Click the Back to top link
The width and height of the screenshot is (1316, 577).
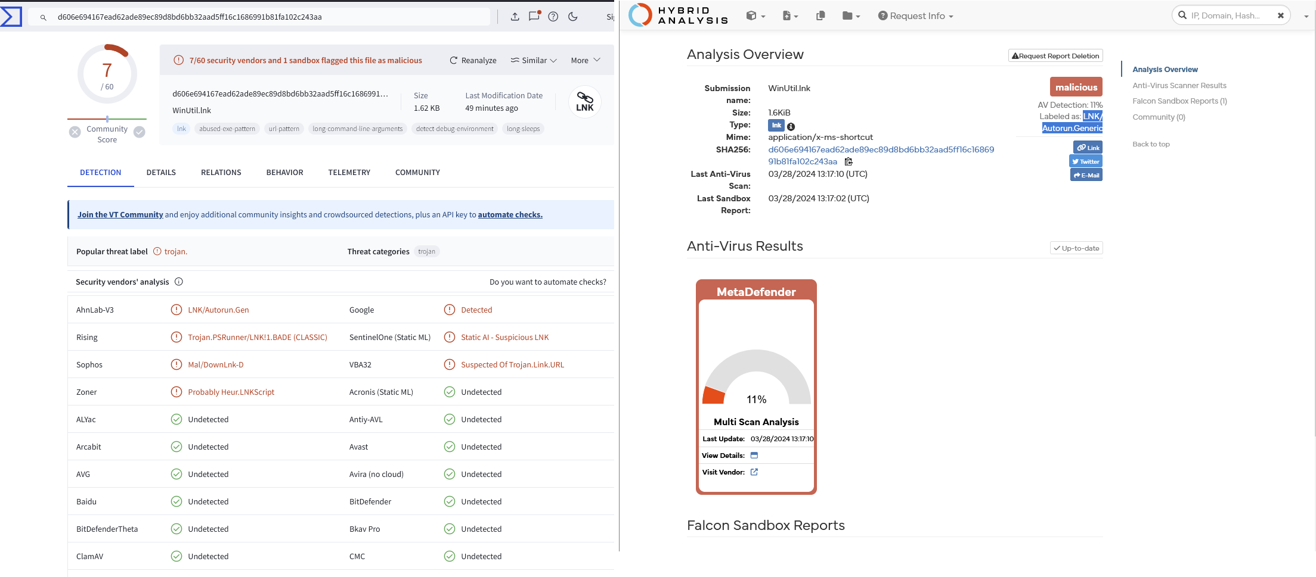pyautogui.click(x=1151, y=144)
